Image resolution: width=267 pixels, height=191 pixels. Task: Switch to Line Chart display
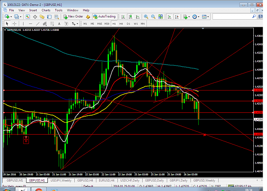click(x=138, y=17)
